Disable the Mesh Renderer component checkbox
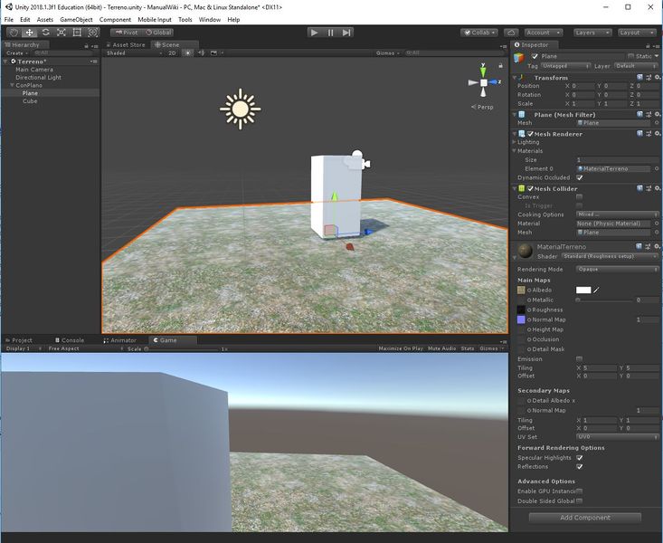 click(530, 134)
